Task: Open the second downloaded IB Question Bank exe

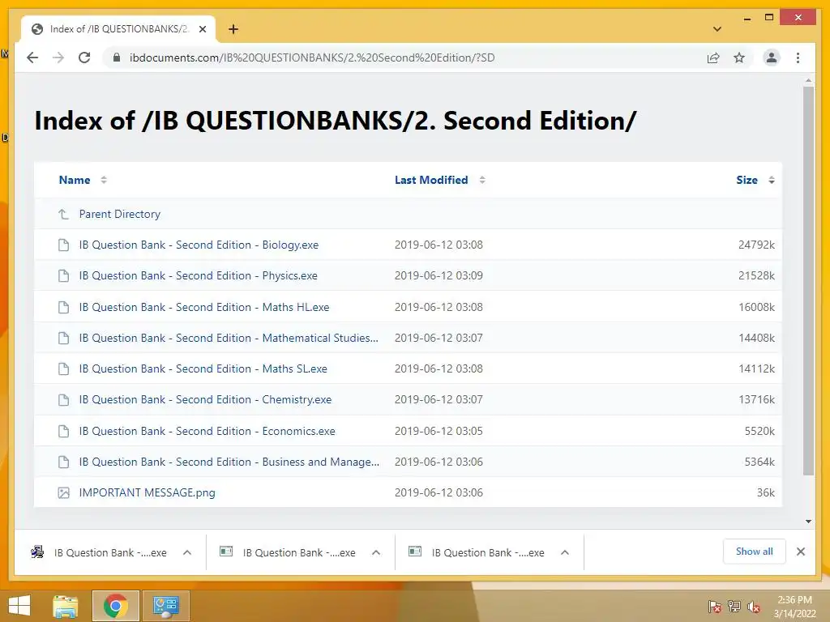Action: click(x=288, y=552)
